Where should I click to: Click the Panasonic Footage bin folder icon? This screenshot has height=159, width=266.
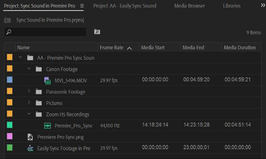coord(39,92)
